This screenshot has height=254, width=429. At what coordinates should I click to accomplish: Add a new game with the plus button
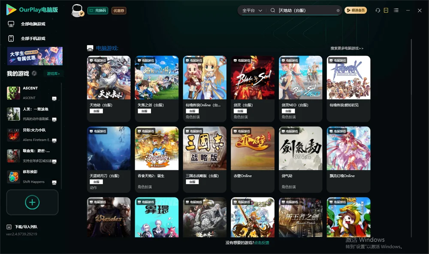pos(32,202)
